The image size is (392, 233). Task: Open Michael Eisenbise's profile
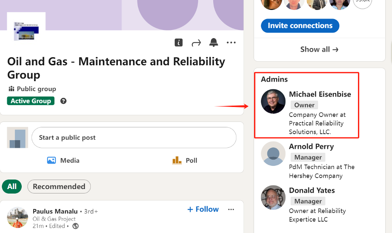pyautogui.click(x=320, y=94)
